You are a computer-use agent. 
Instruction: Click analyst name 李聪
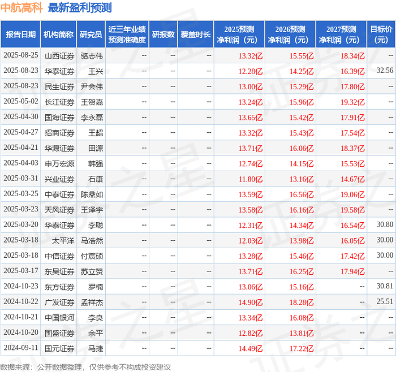point(96,225)
